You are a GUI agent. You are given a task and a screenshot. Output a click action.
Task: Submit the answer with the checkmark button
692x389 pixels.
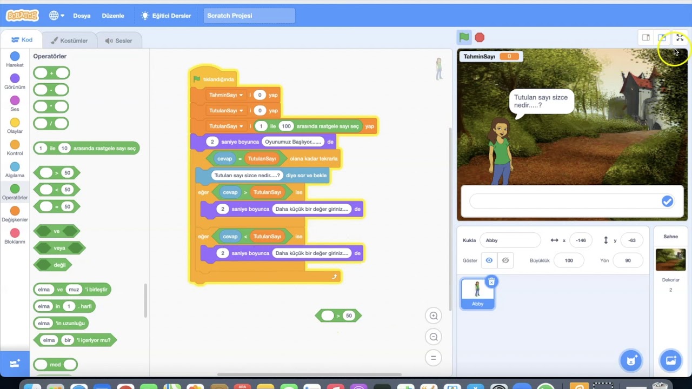point(667,201)
